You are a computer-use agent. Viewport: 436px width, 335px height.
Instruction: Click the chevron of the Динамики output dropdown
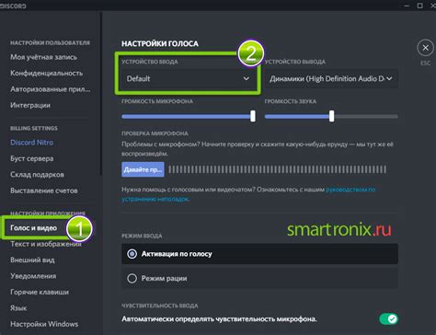point(389,79)
